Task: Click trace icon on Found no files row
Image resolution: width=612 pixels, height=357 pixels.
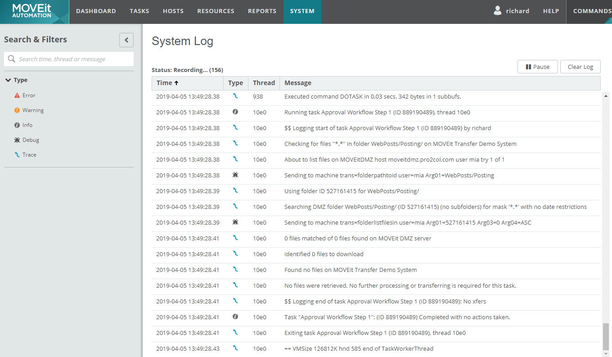Action: click(235, 269)
